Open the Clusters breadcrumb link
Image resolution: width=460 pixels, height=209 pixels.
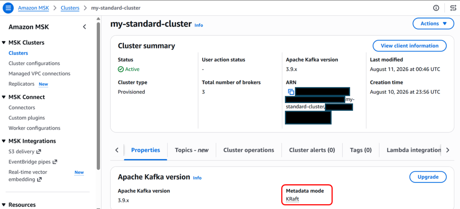(70, 8)
